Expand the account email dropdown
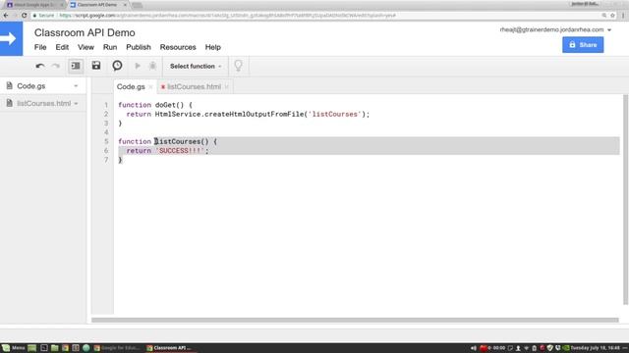 tap(609, 30)
